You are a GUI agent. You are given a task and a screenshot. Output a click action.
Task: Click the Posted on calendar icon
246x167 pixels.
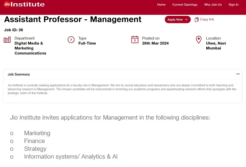135,40
